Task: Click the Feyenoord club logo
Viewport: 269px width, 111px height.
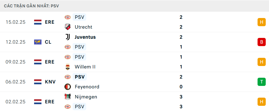Action: pos(67,87)
